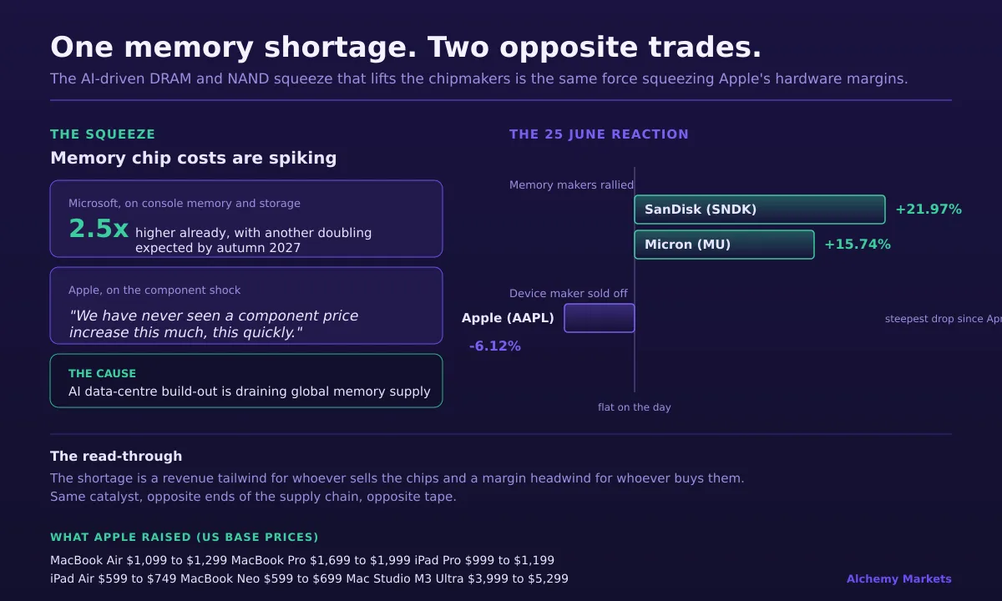This screenshot has width=1002, height=601.
Task: Click 'The read-through' heading
Action: coord(116,457)
